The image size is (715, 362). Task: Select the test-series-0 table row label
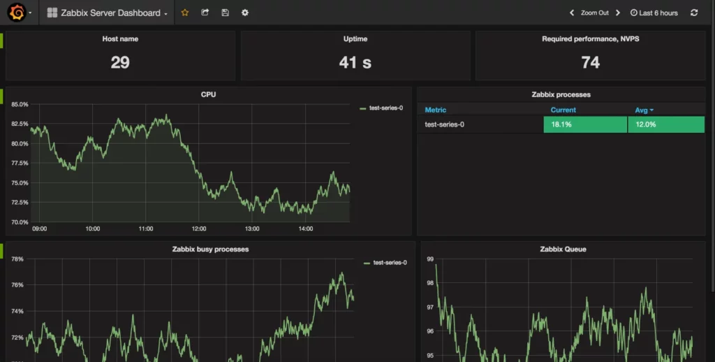(445, 124)
